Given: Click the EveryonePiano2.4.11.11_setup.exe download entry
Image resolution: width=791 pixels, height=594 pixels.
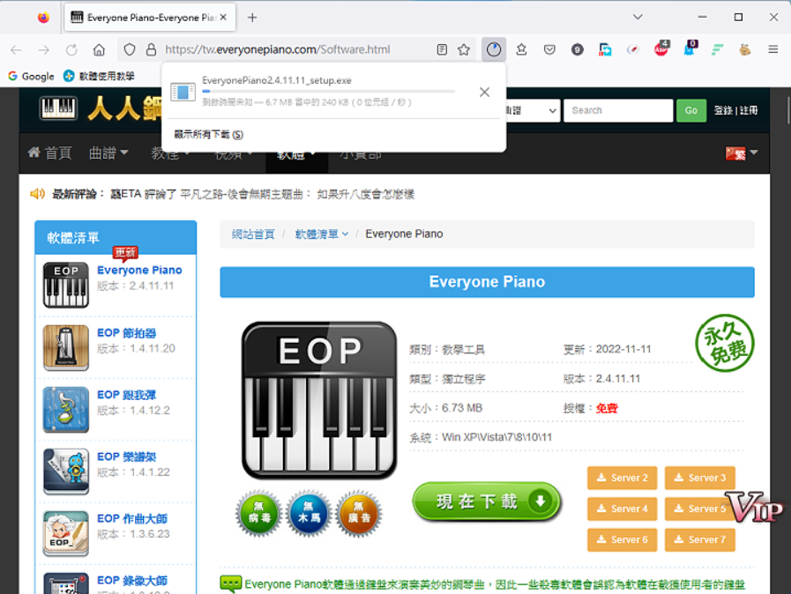Looking at the screenshot, I should coord(312,91).
